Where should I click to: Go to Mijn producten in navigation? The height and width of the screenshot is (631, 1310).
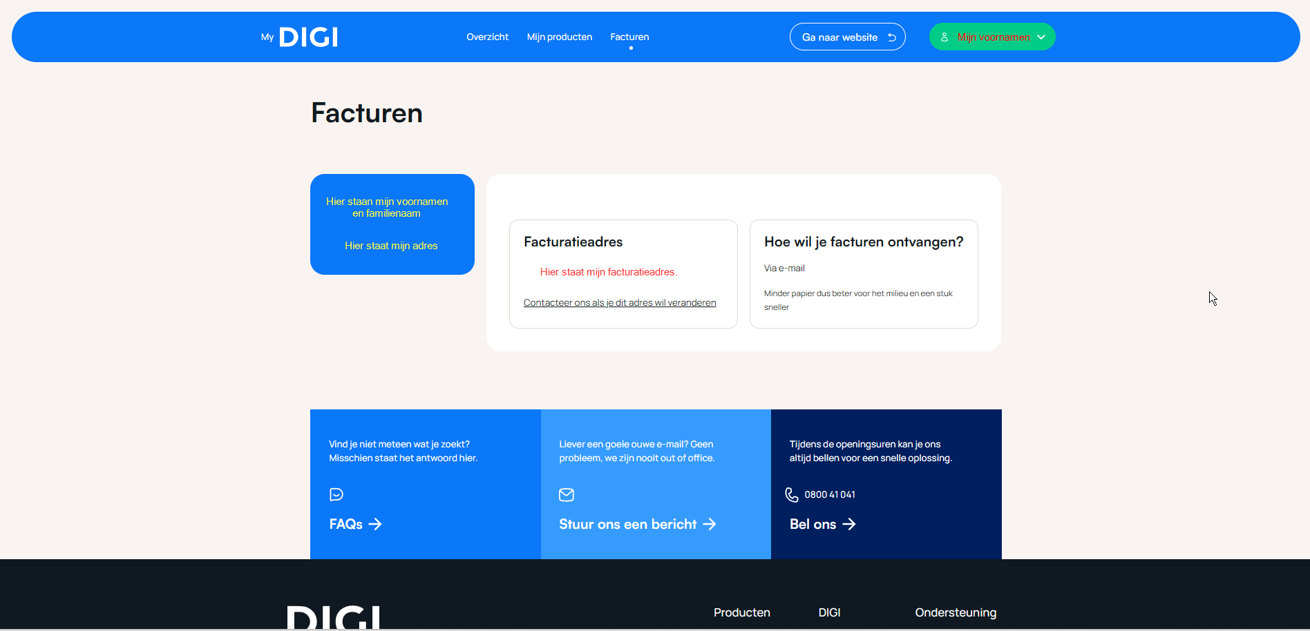pyautogui.click(x=559, y=37)
